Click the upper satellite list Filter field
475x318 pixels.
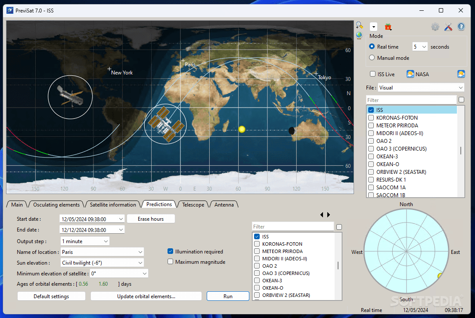(x=411, y=100)
